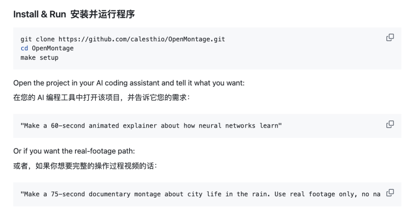409x214 pixels.
Task: Click the blue cd keyword
Action: point(24,48)
